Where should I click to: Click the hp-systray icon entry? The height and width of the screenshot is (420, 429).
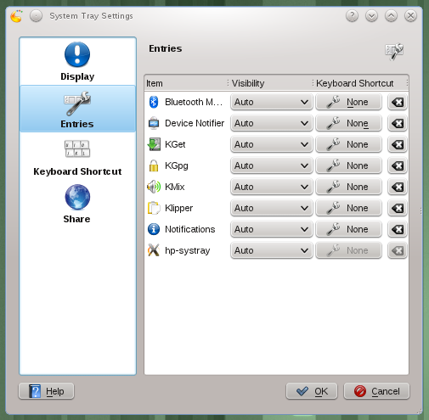[x=154, y=250]
